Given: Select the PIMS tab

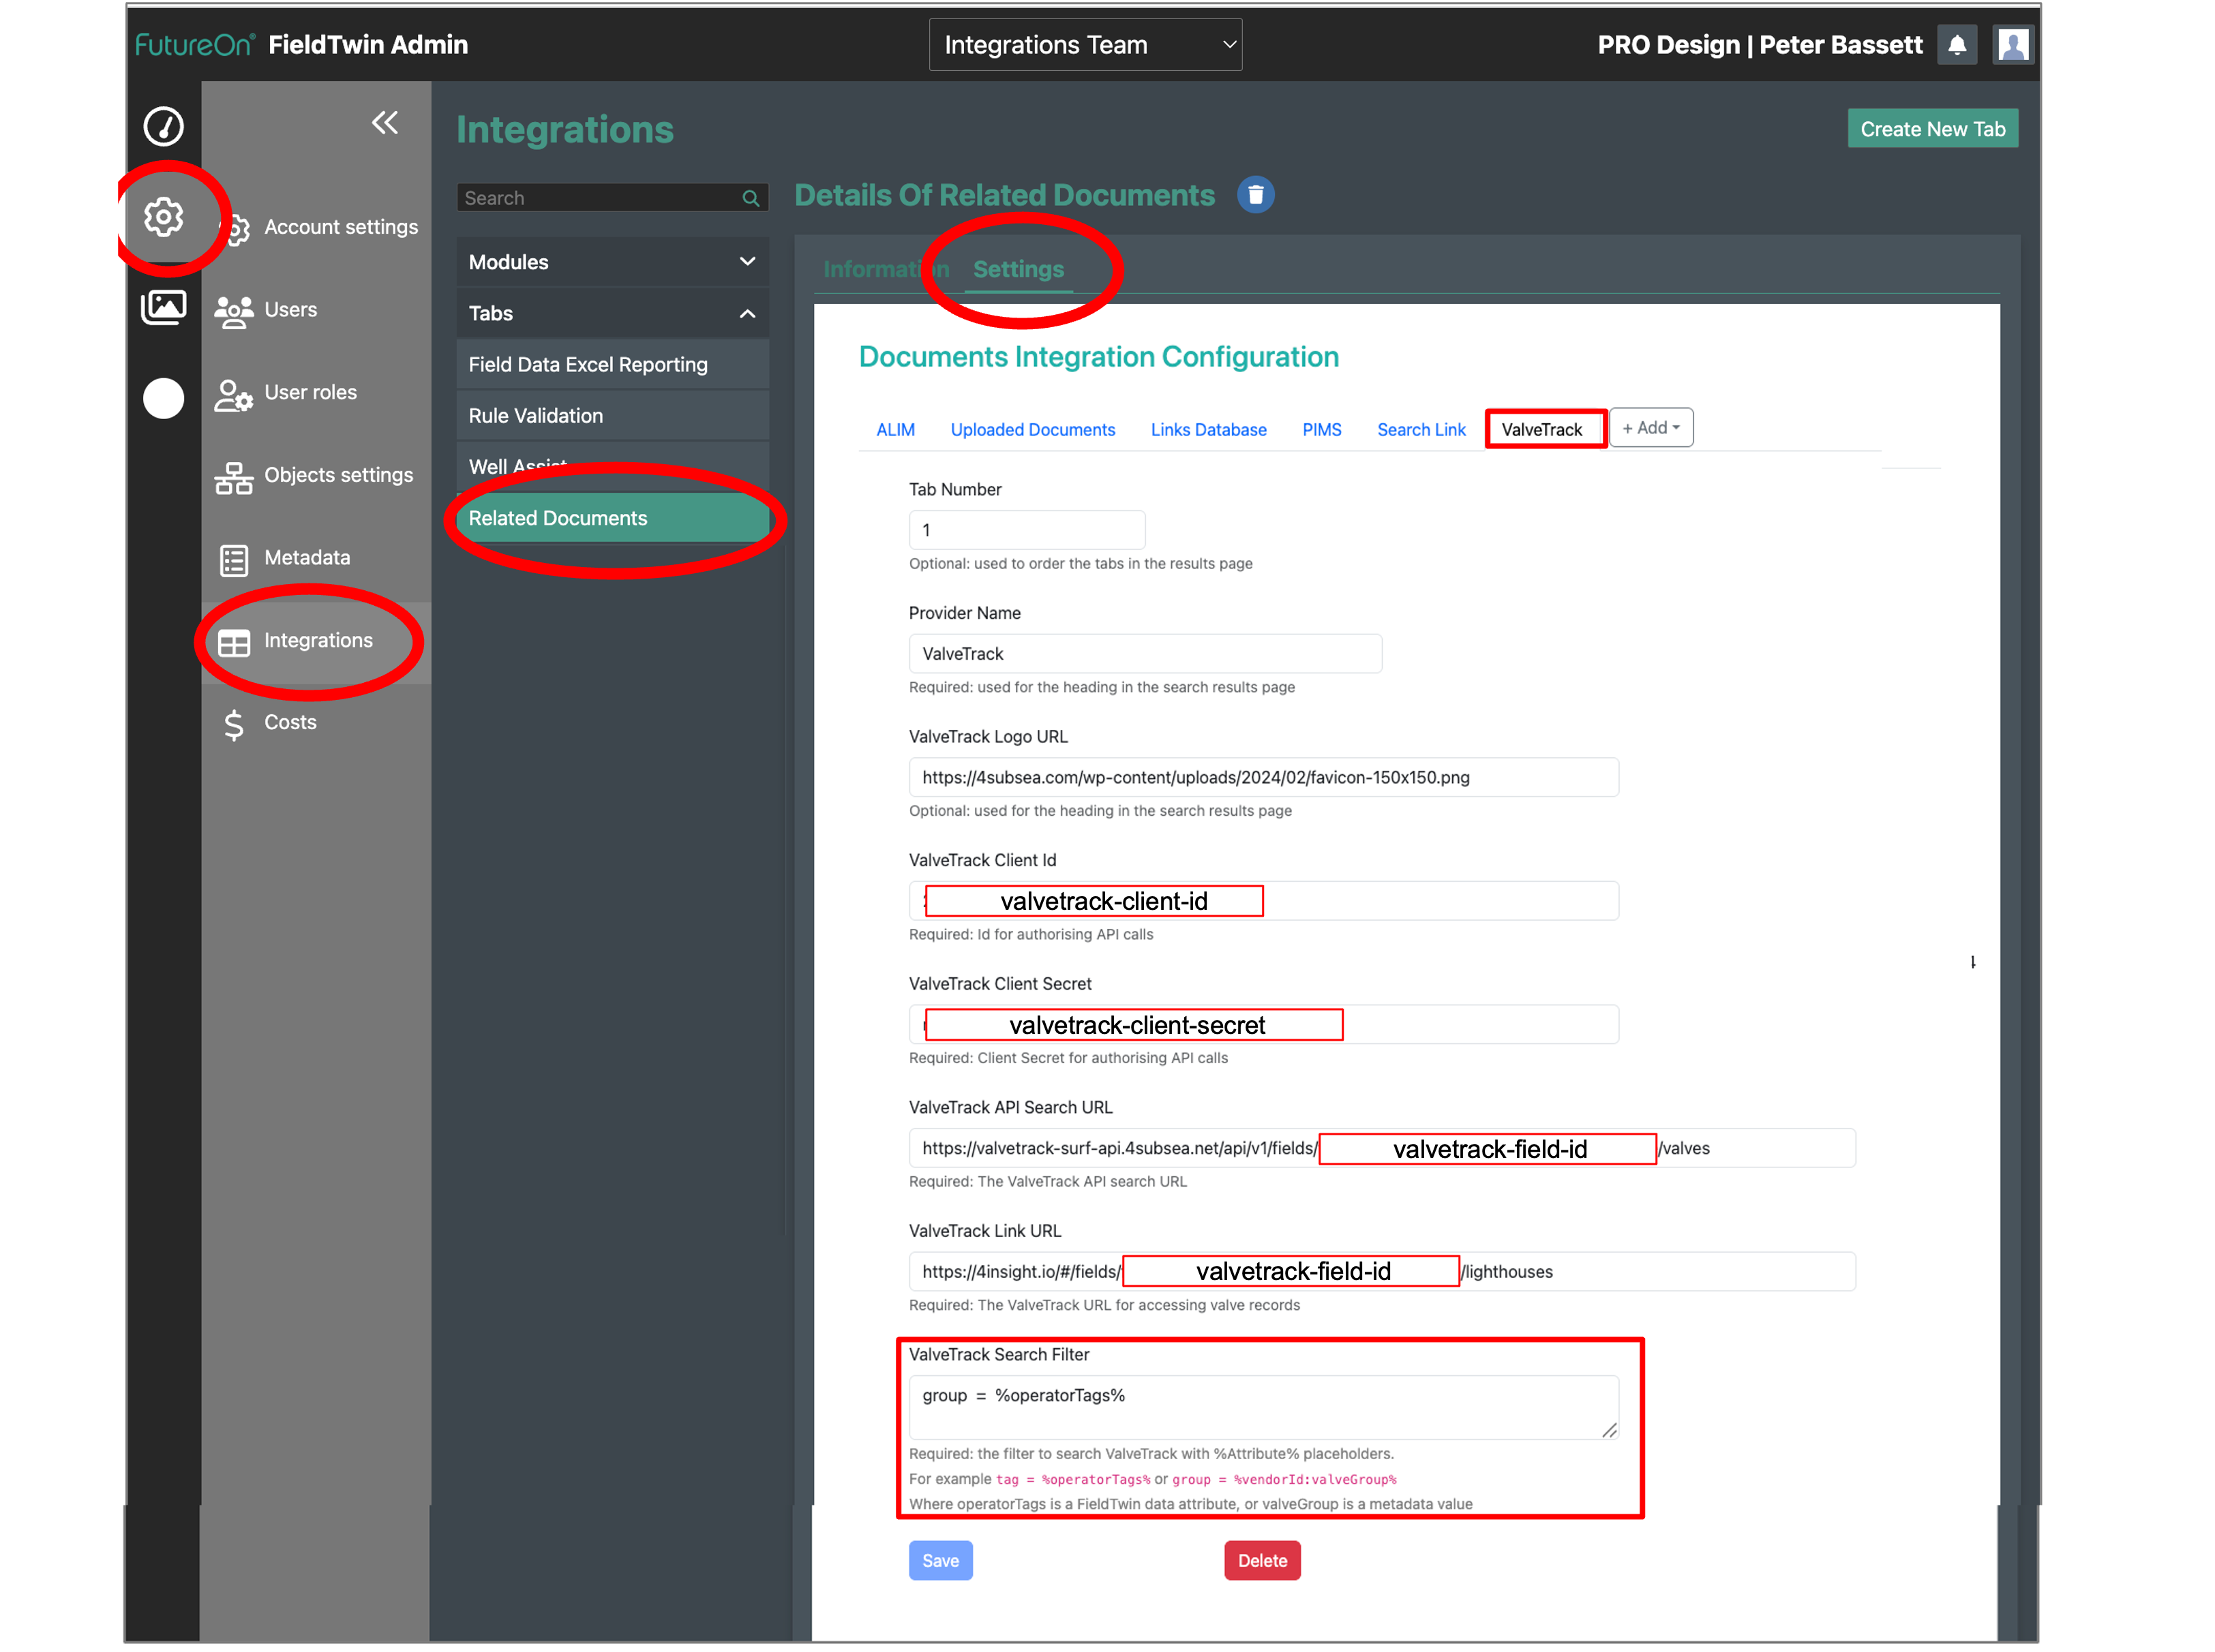Looking at the screenshot, I should 1321,430.
